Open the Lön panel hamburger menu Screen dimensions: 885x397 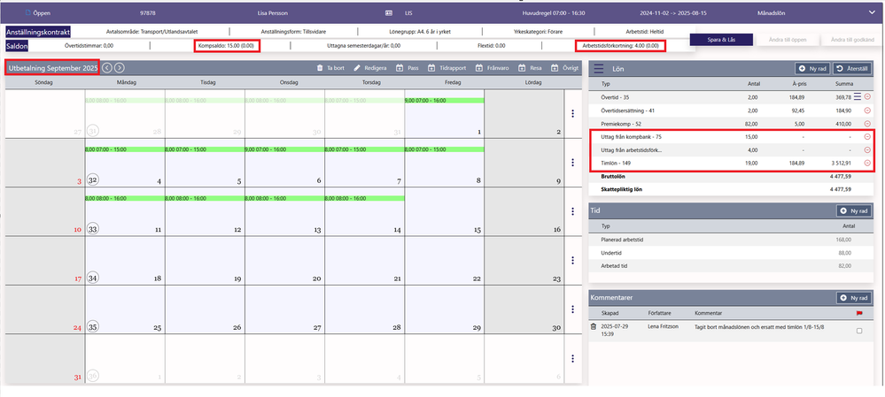599,69
